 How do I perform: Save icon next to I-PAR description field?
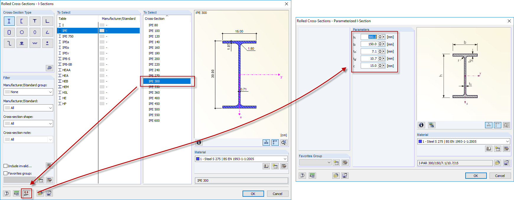click(506, 163)
